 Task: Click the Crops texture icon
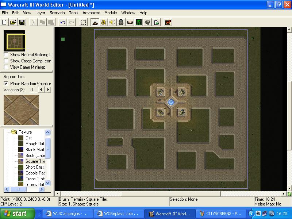pyautogui.click(x=21, y=179)
